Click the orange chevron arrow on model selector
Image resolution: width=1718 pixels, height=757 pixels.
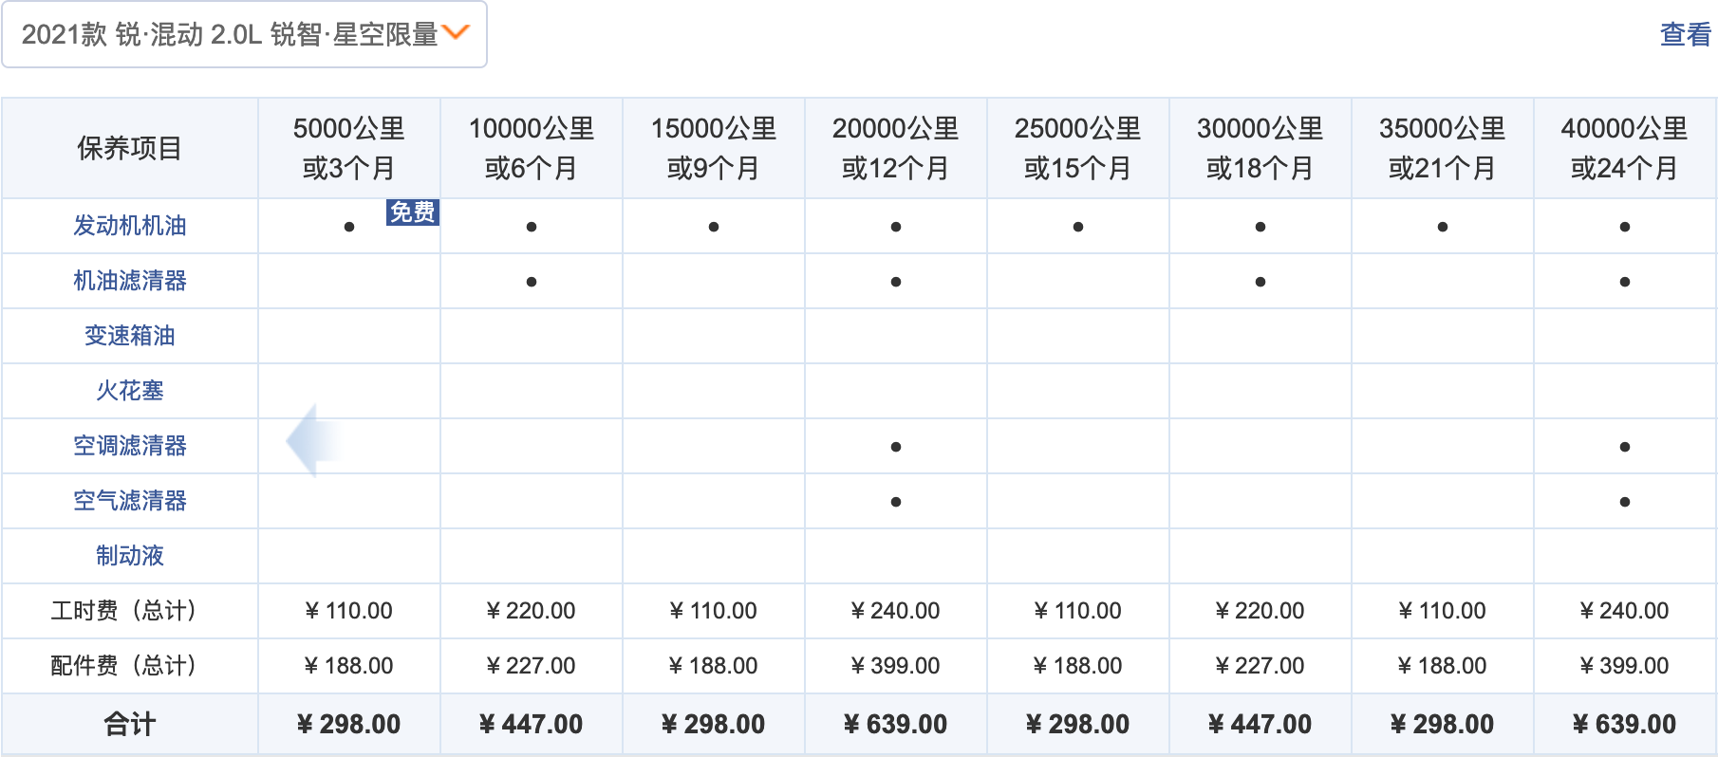click(x=456, y=33)
